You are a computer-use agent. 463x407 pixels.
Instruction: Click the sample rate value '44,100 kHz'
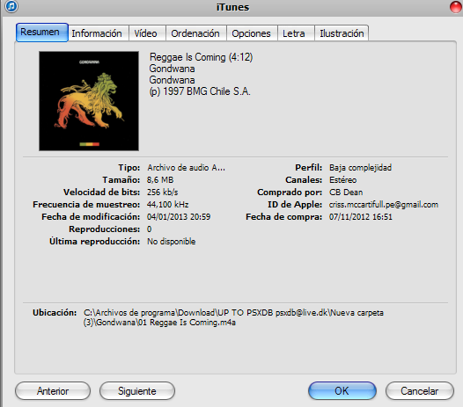click(168, 205)
